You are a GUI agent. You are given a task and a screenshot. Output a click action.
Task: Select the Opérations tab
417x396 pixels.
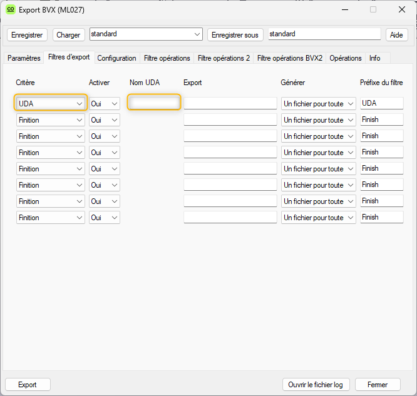346,58
